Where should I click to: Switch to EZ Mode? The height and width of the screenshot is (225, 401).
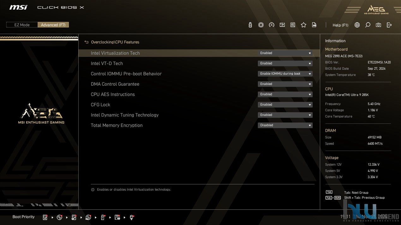[22, 25]
